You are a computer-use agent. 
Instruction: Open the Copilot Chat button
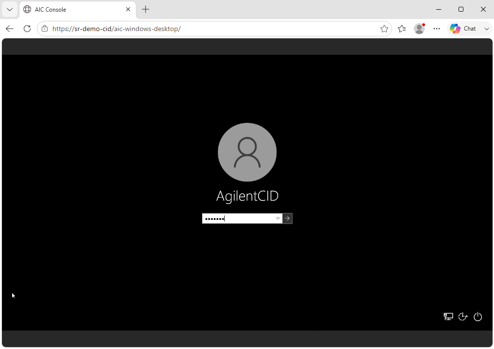pyautogui.click(x=463, y=29)
